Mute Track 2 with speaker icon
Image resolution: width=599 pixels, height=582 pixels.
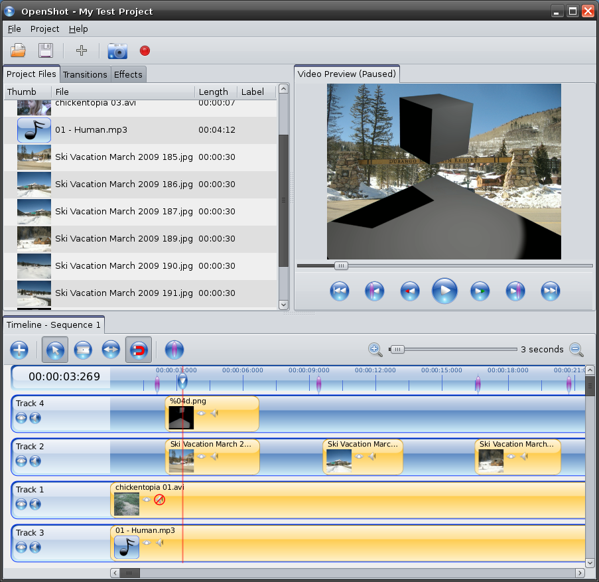(x=35, y=461)
